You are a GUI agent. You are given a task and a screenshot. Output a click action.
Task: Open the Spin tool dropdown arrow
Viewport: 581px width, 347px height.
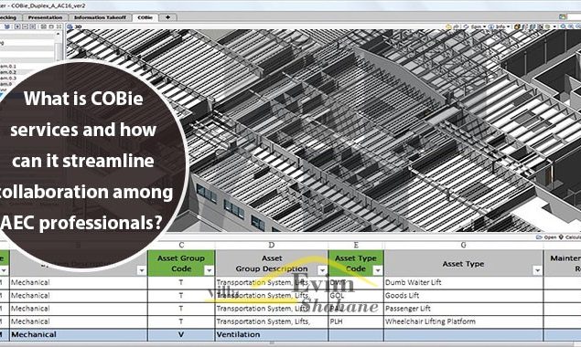[484, 26]
